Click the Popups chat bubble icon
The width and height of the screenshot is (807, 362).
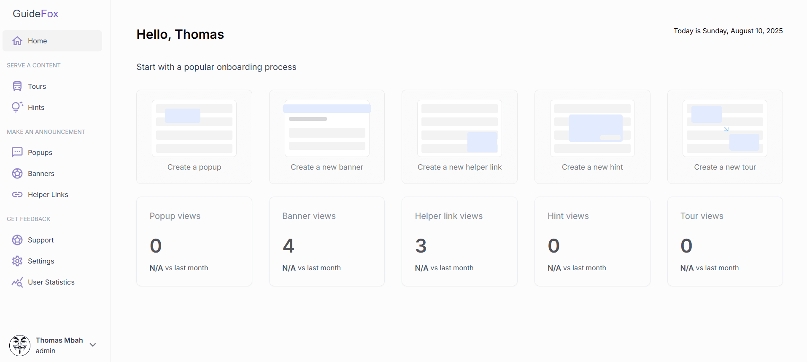17,152
